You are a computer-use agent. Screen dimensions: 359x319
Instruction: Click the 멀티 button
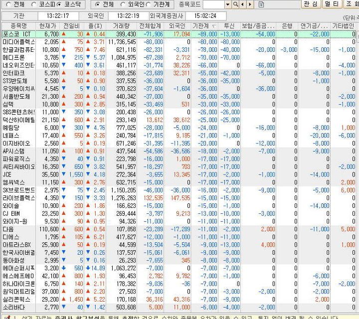[x=332, y=4]
